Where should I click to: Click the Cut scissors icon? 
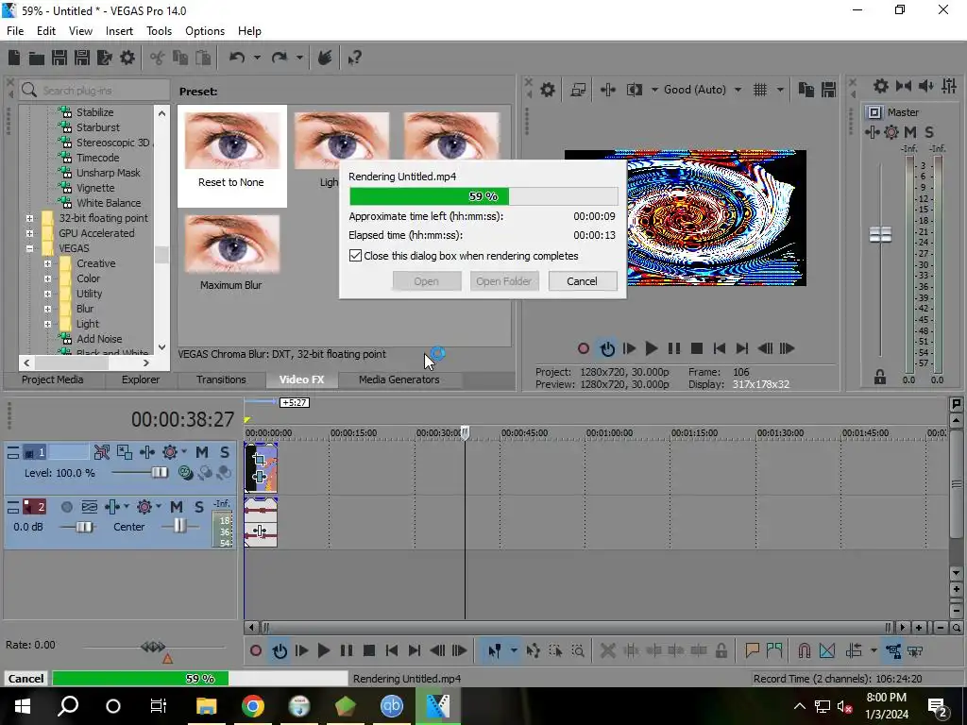[158, 58]
